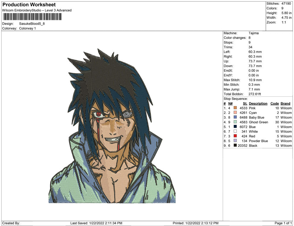Click the 'Description' column header

(x=258, y=104)
